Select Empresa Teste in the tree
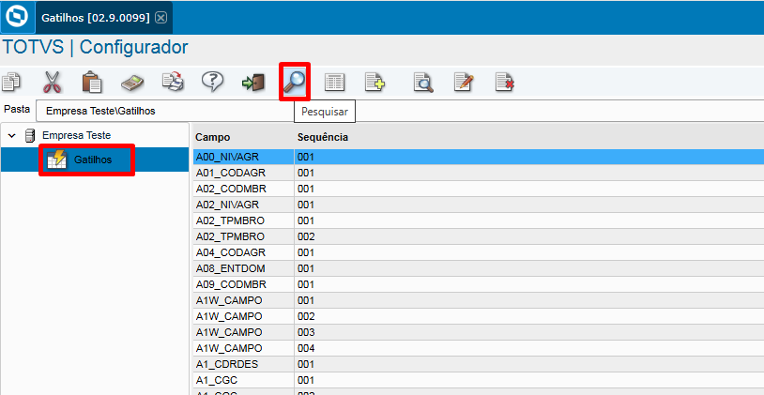Image resolution: width=764 pixels, height=395 pixels. pos(77,135)
